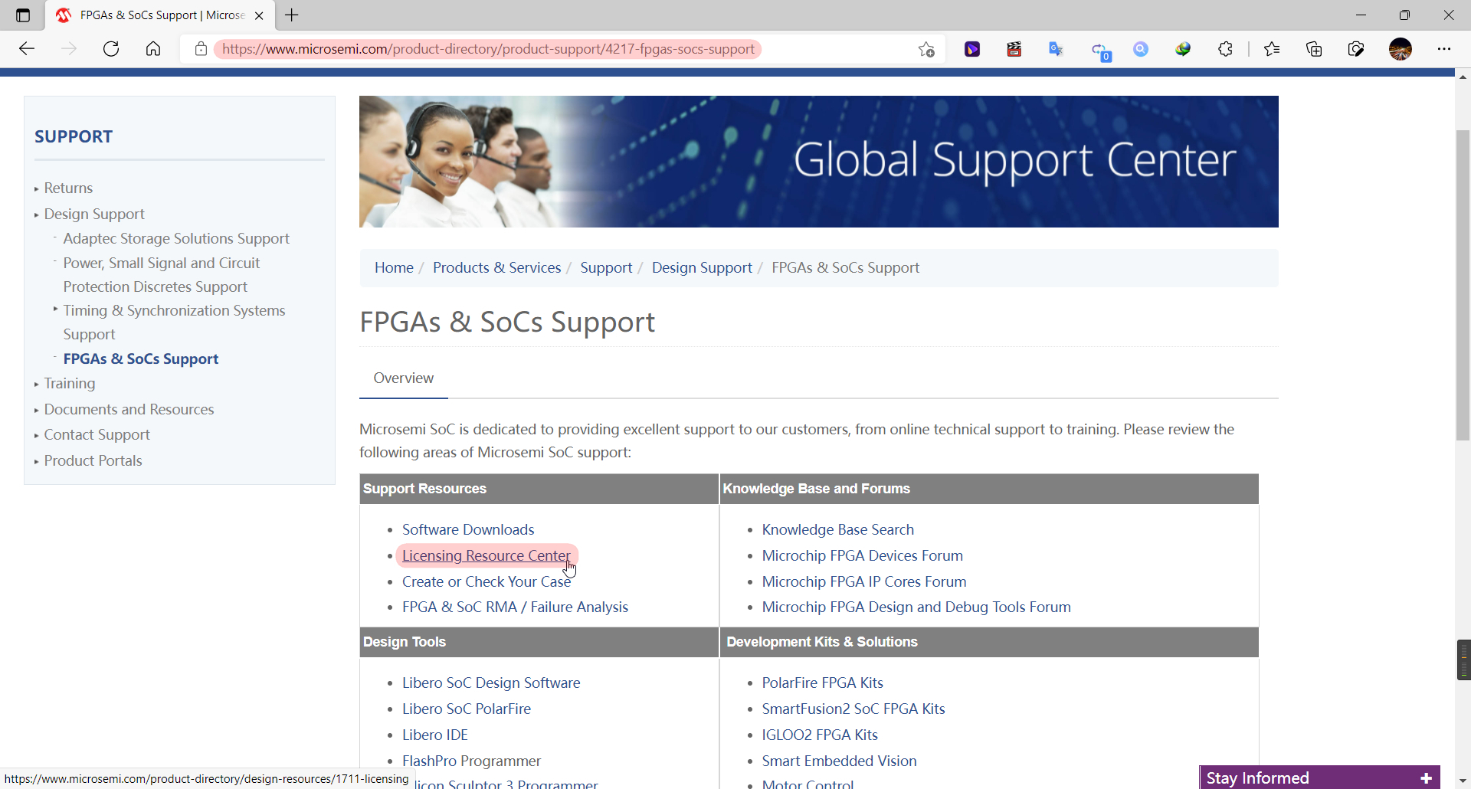
Task: Close the FPGAs & SoCs Support tab
Action: [259, 15]
